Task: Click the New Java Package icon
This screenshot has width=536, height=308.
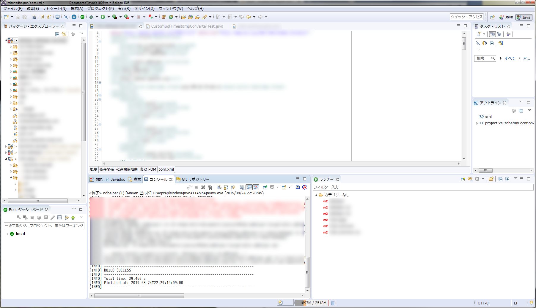Action: [x=164, y=17]
